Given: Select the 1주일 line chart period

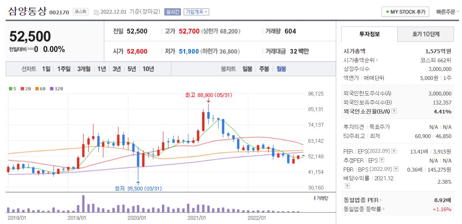Looking at the screenshot, I should click(64, 69).
